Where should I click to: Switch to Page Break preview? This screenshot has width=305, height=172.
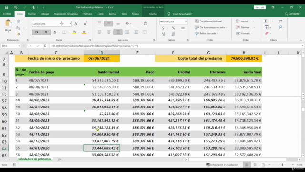[263, 165]
